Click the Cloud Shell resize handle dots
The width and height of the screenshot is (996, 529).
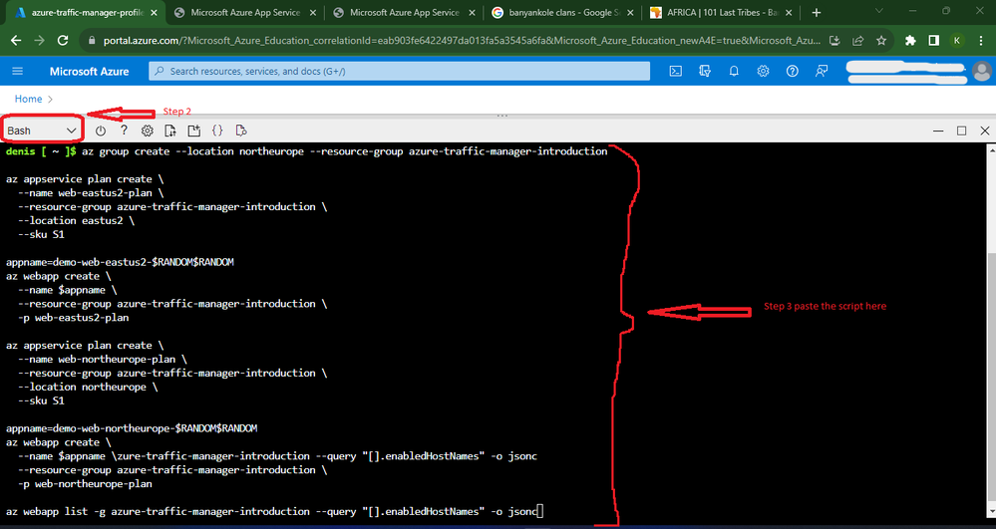[x=501, y=116]
